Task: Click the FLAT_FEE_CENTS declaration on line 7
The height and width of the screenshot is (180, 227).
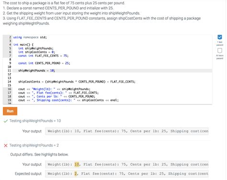Action: pyautogui.click(x=43, y=56)
